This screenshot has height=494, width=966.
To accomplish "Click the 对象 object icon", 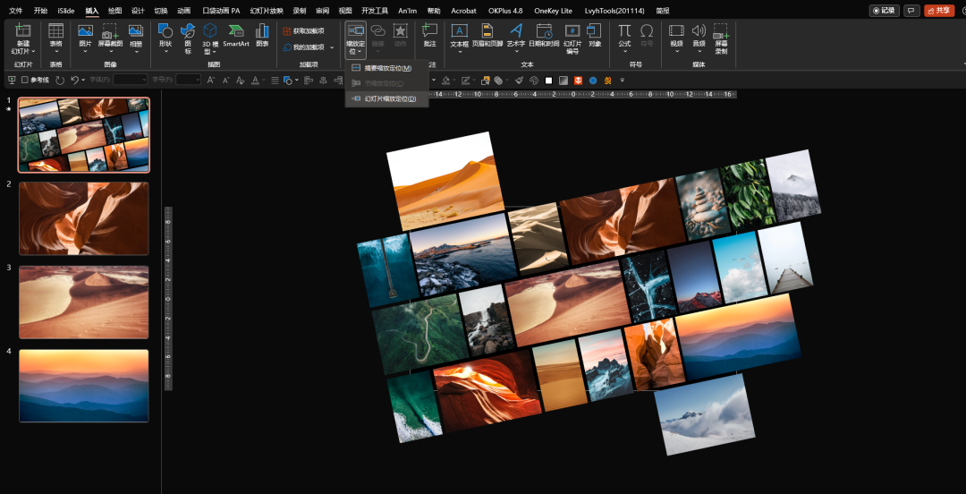I will click(x=595, y=30).
